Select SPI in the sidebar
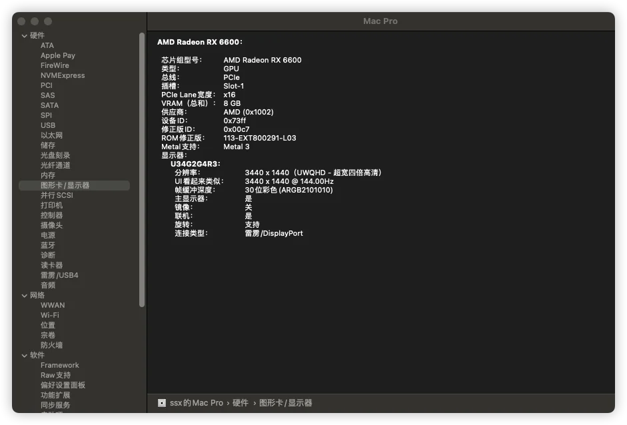 (x=47, y=115)
